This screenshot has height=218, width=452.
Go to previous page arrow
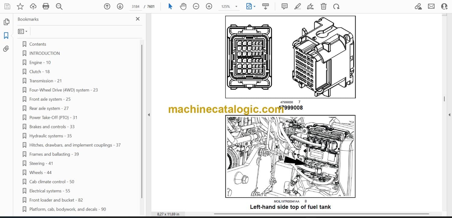point(107,6)
